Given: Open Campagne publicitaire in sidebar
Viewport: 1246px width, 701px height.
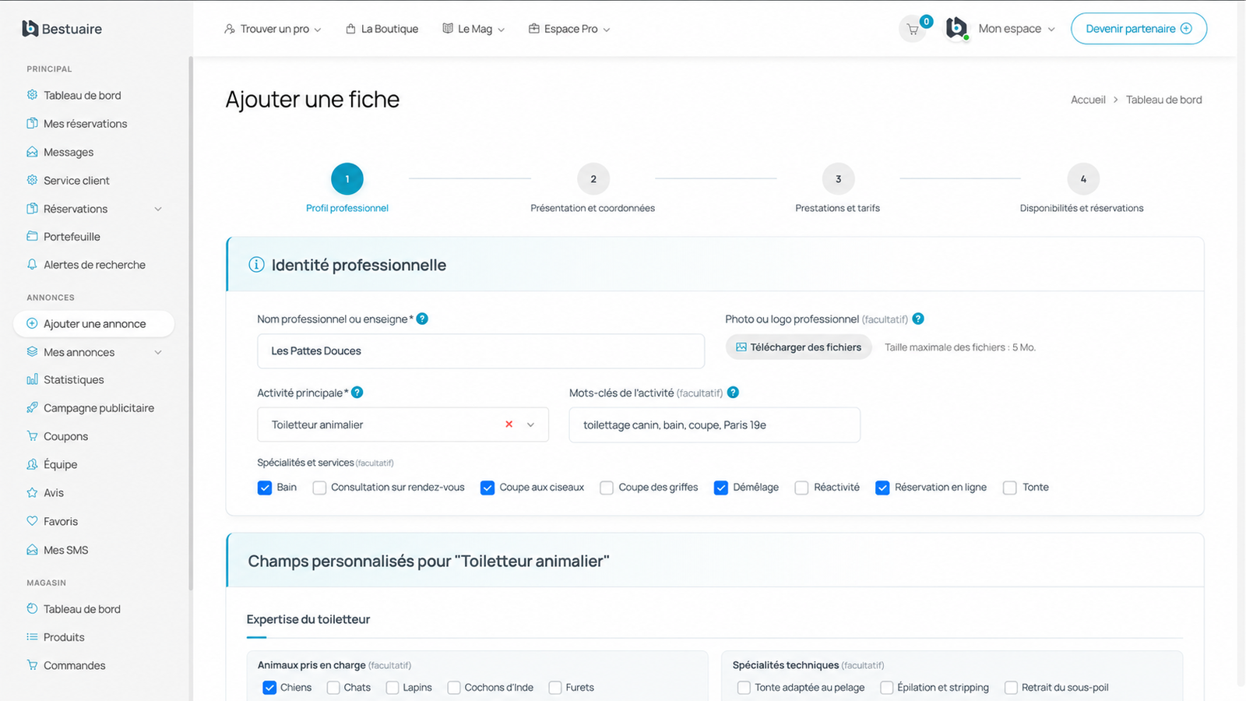Looking at the screenshot, I should [99, 408].
